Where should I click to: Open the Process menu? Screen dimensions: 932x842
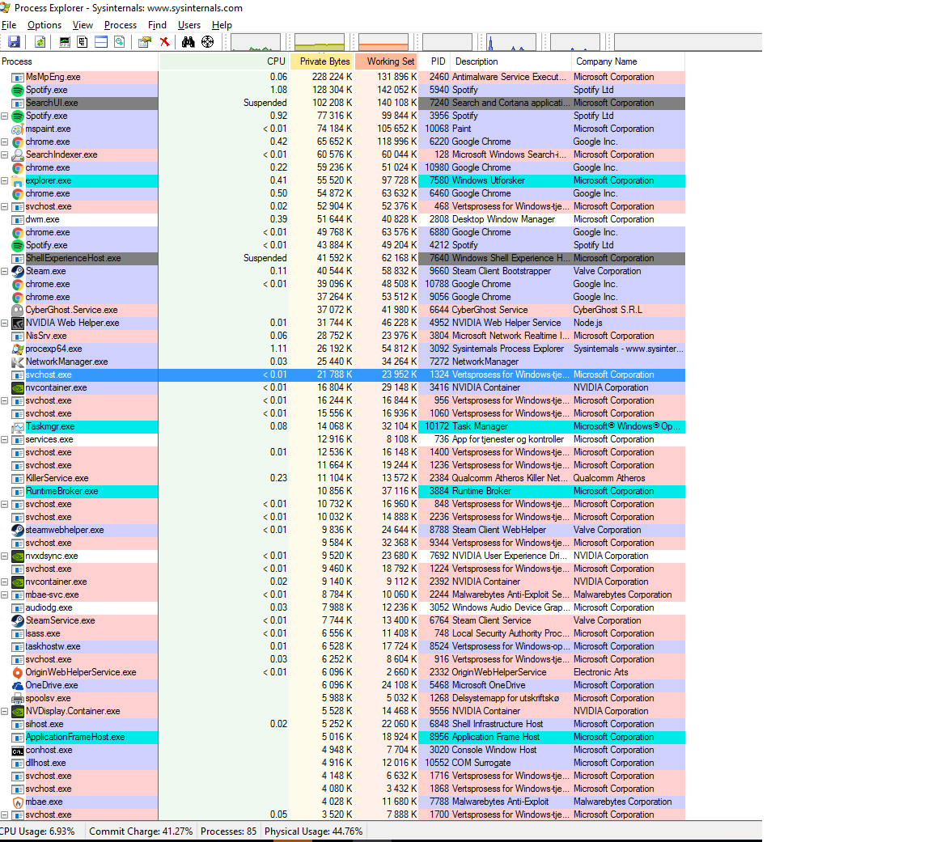120,25
